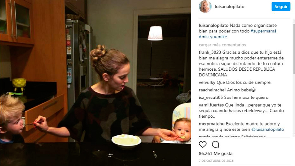Like the post with heart icon
295x166 pixels.
[x=203, y=144]
